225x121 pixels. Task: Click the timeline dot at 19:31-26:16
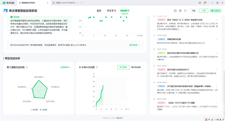click(x=154, y=66)
